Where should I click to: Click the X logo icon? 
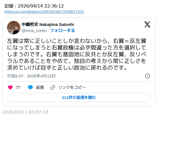pos(147,25)
